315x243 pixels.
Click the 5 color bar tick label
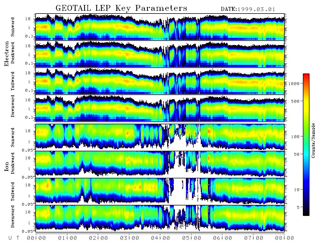pos(298,207)
